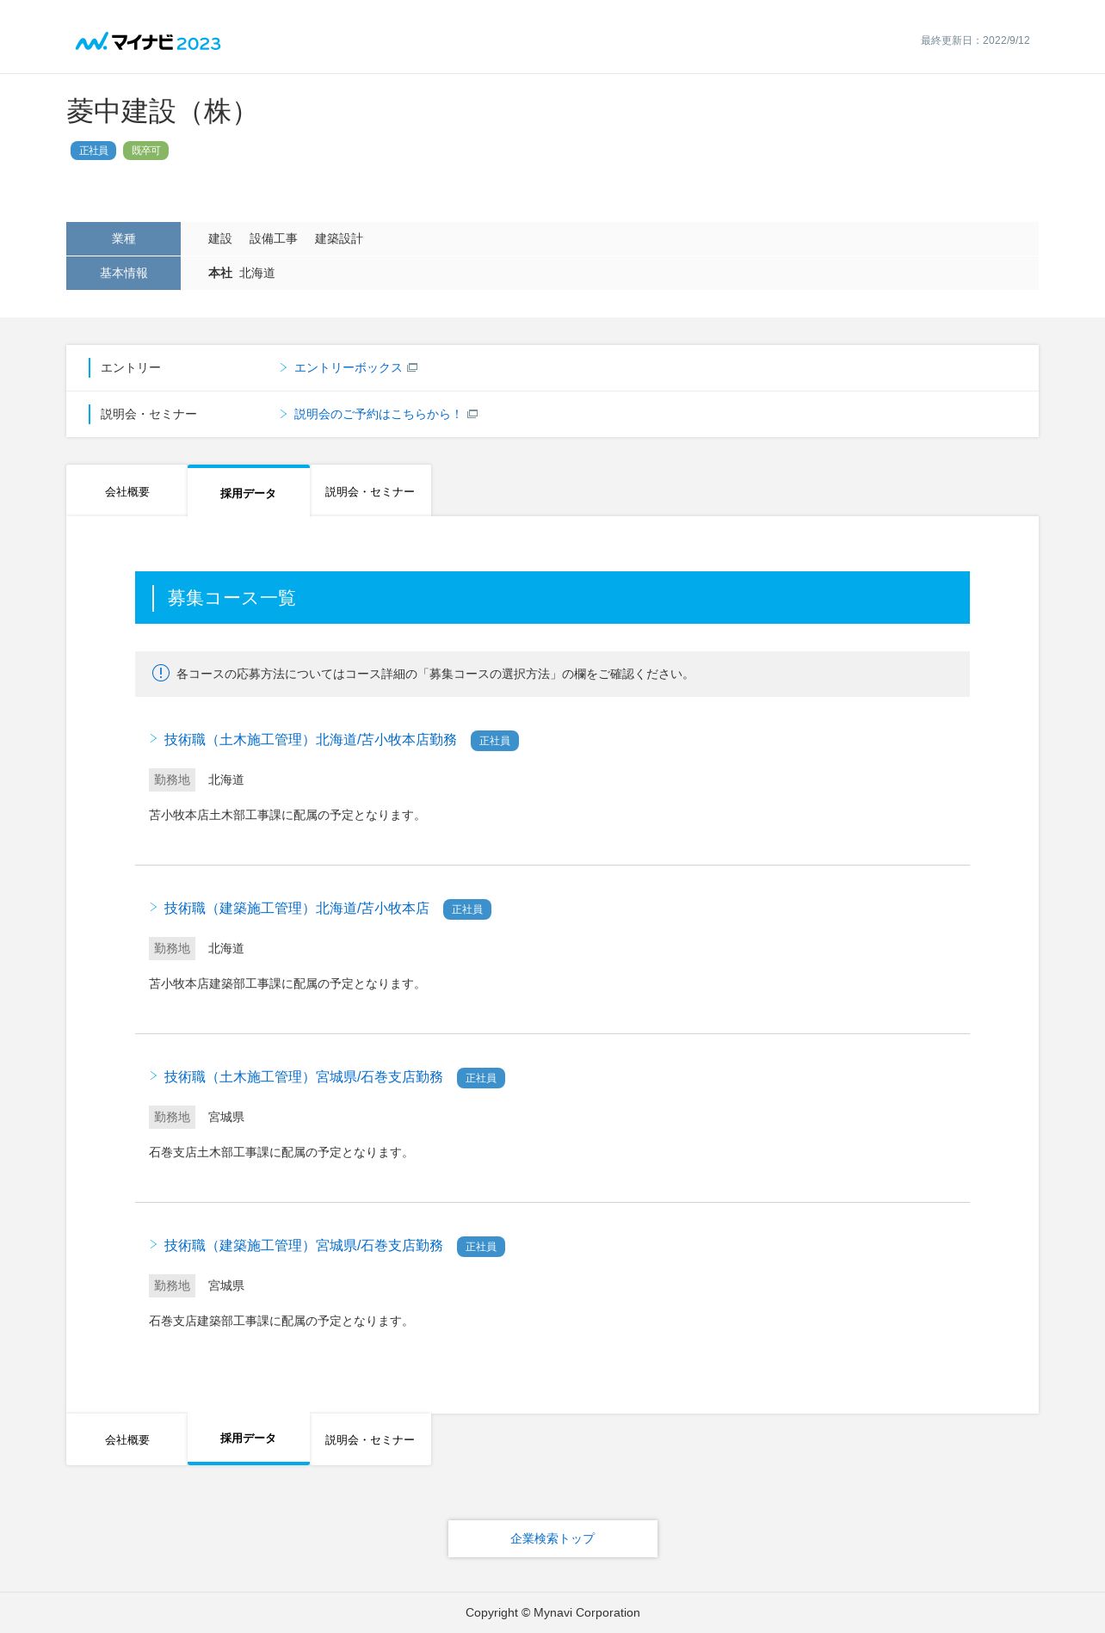Image resolution: width=1105 pixels, height=1633 pixels.
Task: Click the 募集コース一覧 heading
Action: click(231, 598)
